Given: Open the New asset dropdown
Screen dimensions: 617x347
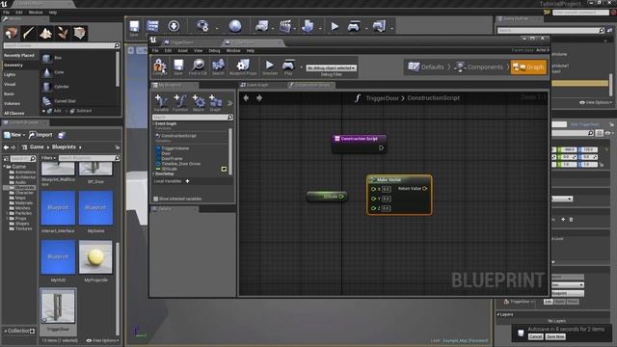Looking at the screenshot, I should coord(14,135).
